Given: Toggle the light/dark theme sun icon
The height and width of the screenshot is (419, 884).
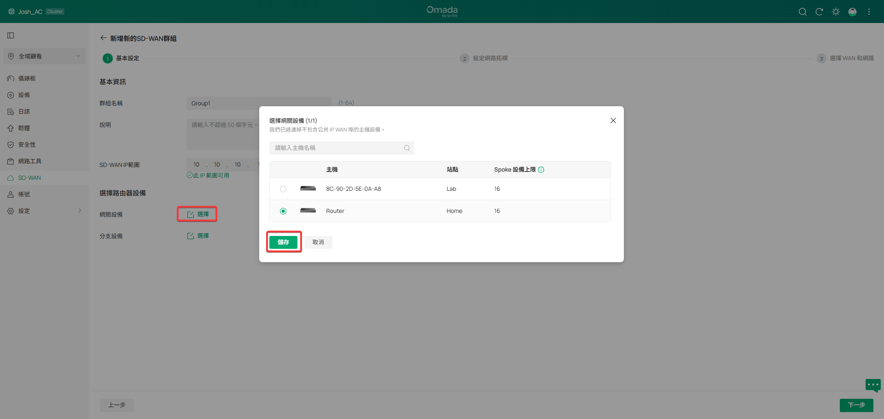Looking at the screenshot, I should 836,12.
